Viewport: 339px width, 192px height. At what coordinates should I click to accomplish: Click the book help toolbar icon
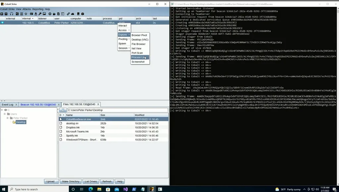78,14
